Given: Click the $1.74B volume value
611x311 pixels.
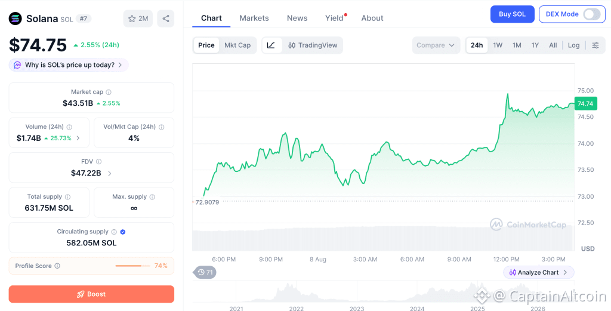Looking at the screenshot, I should 29,138.
